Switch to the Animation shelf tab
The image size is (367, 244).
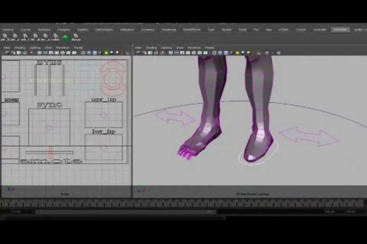click(127, 30)
